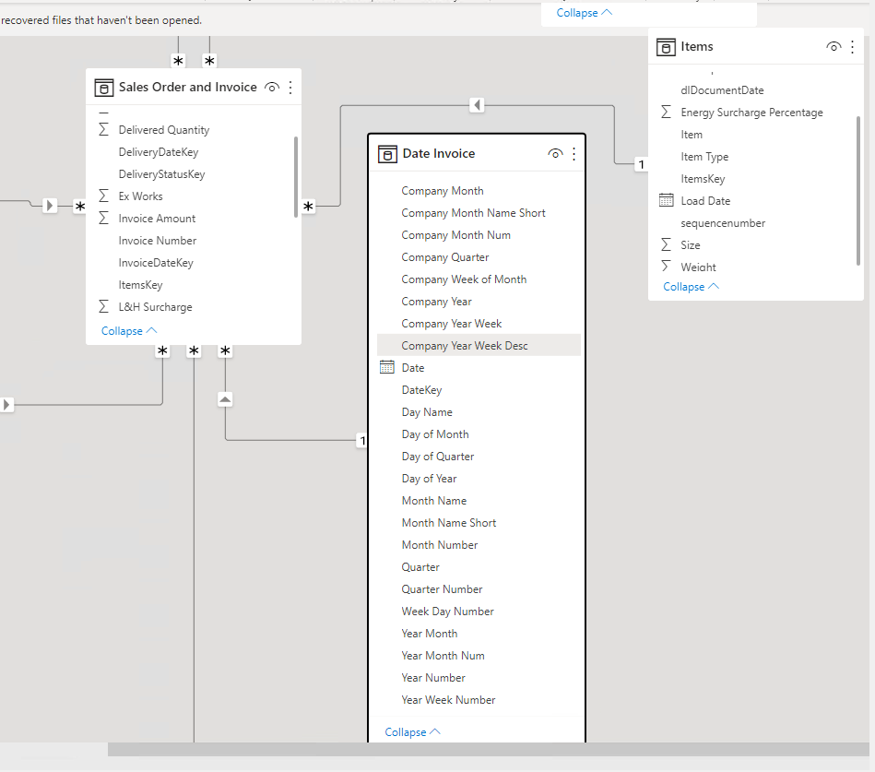Click sigma icon next to Size field
The image size is (875, 772).
point(666,245)
